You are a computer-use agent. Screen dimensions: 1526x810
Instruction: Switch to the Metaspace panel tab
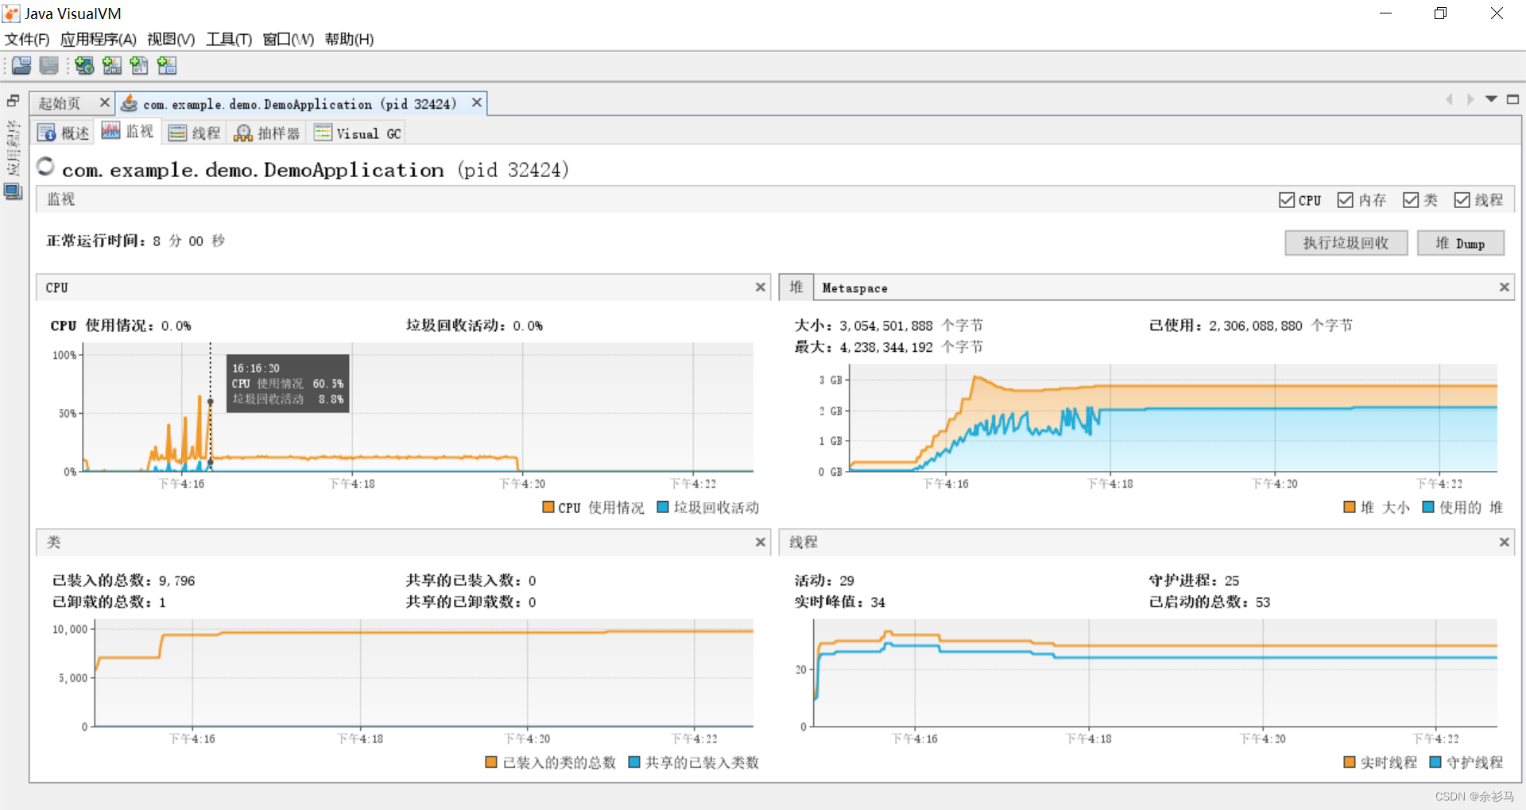854,287
